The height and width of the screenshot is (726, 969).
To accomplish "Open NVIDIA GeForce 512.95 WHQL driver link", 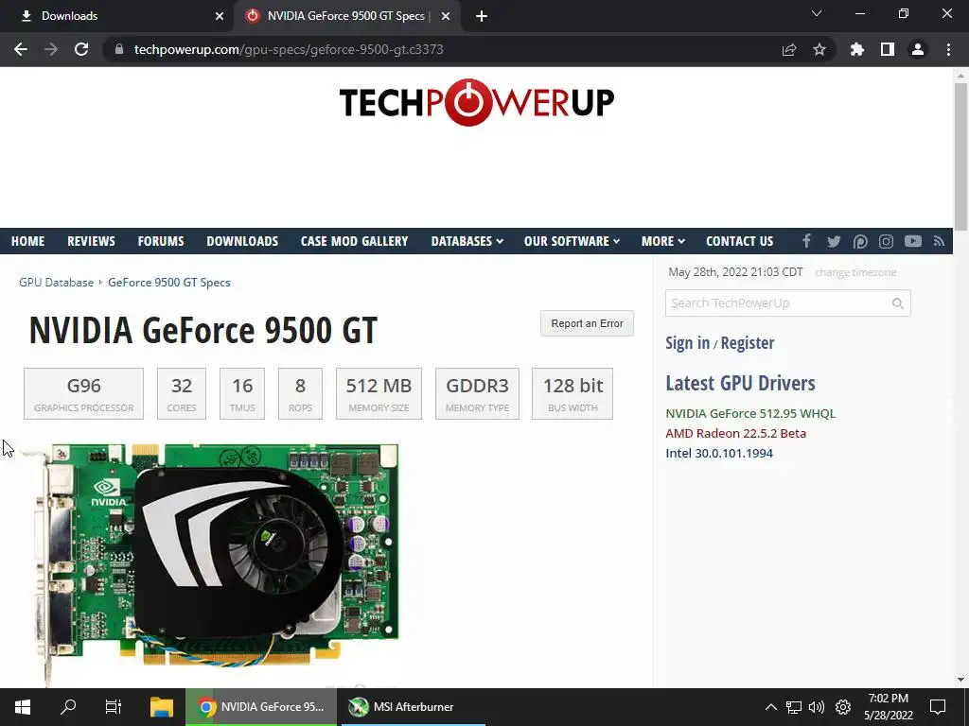I will (750, 414).
